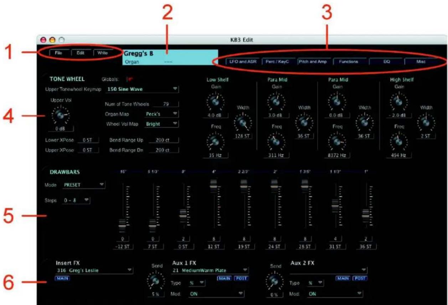Open the Aux 1 Type % dropdown

click(197, 283)
